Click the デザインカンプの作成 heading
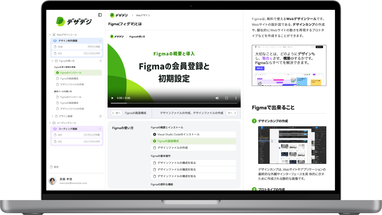 pyautogui.click(x=273, y=121)
